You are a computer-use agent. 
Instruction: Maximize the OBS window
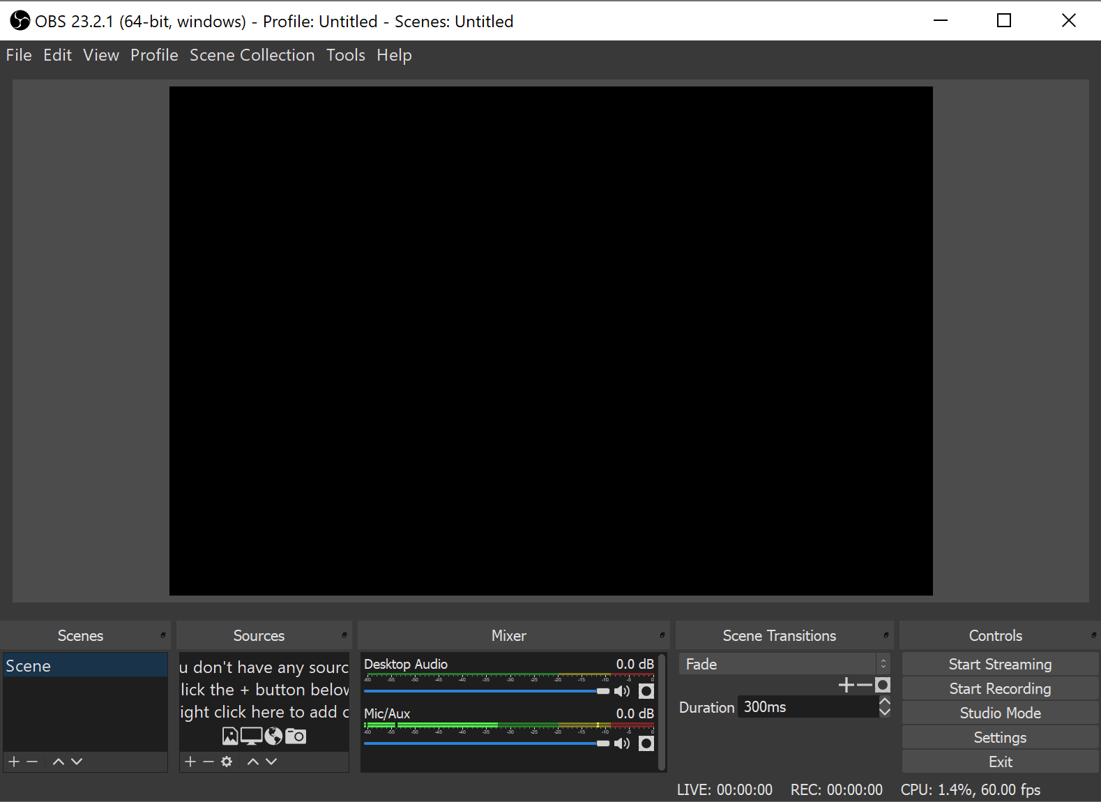pos(1004,20)
